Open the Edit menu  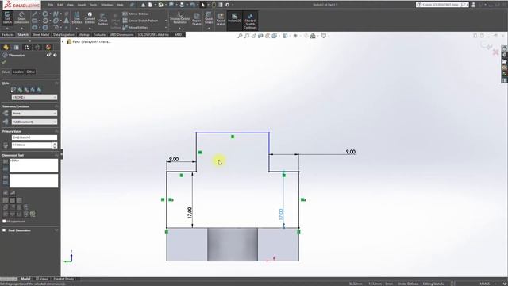tap(60, 5)
